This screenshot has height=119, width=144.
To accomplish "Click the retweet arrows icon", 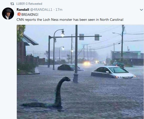I will pyautogui.click(x=12, y=4).
